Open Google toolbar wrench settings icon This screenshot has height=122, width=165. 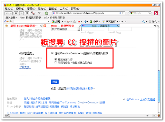(143, 22)
